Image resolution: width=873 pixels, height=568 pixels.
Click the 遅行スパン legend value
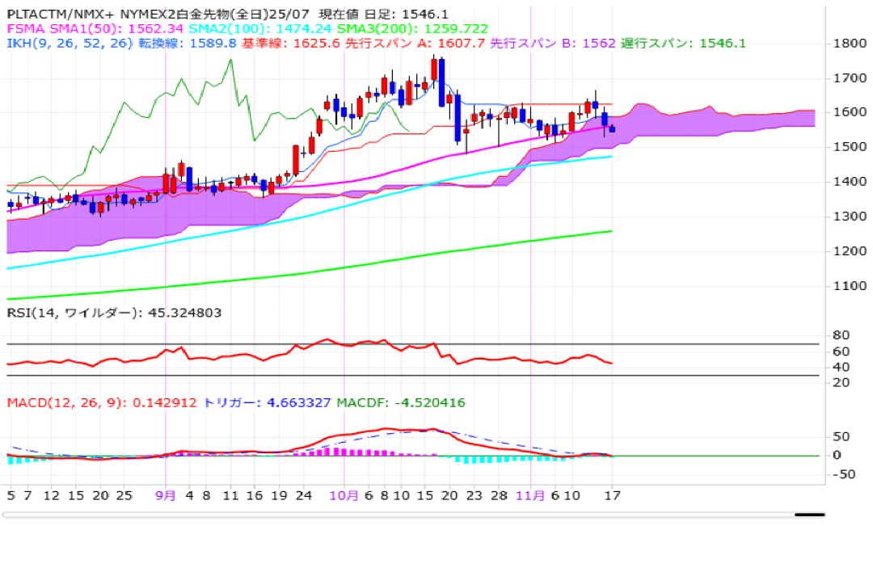pos(723,43)
